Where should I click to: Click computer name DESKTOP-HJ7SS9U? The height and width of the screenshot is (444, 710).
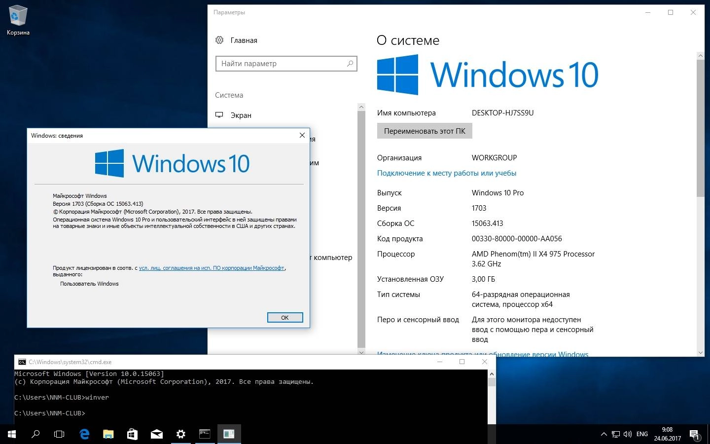click(x=502, y=113)
